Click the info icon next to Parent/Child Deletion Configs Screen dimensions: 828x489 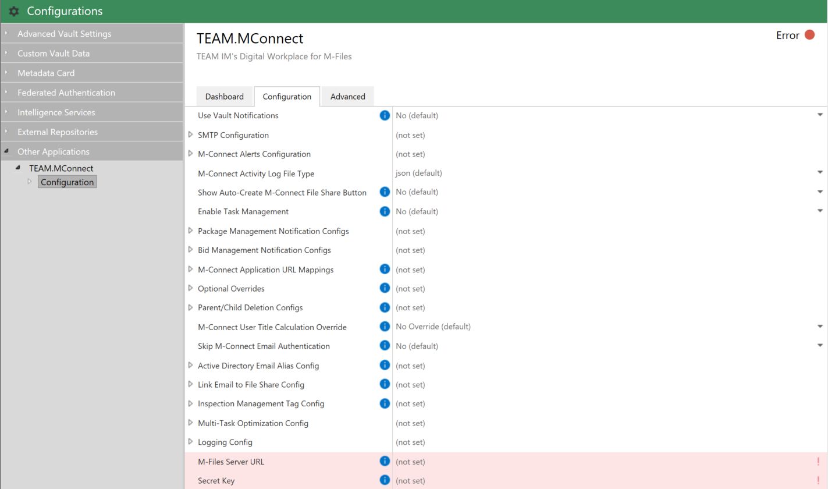pos(384,307)
